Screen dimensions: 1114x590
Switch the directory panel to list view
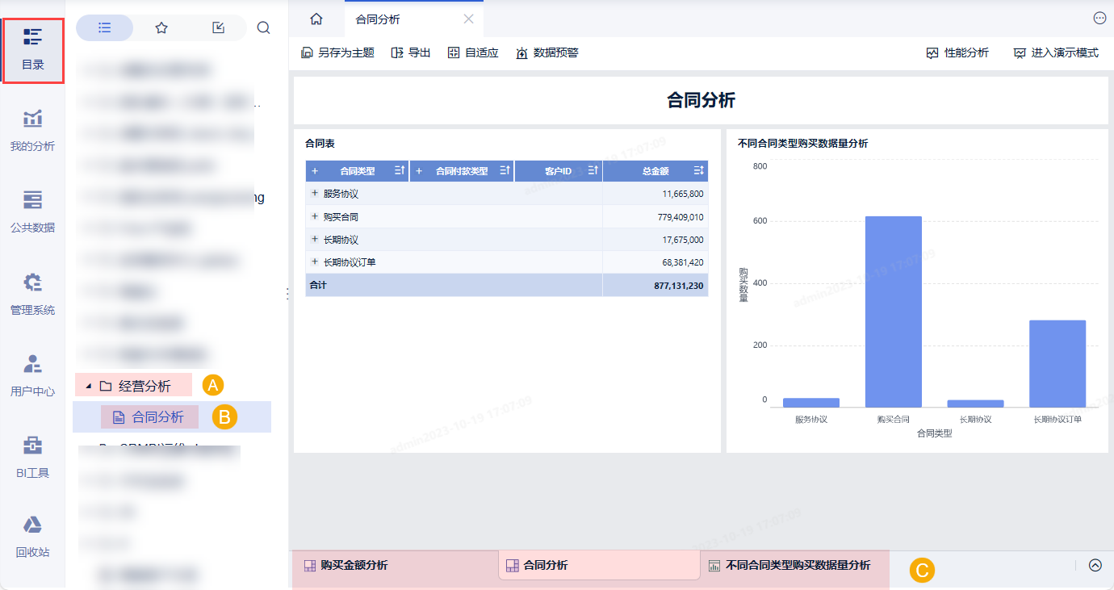(104, 27)
